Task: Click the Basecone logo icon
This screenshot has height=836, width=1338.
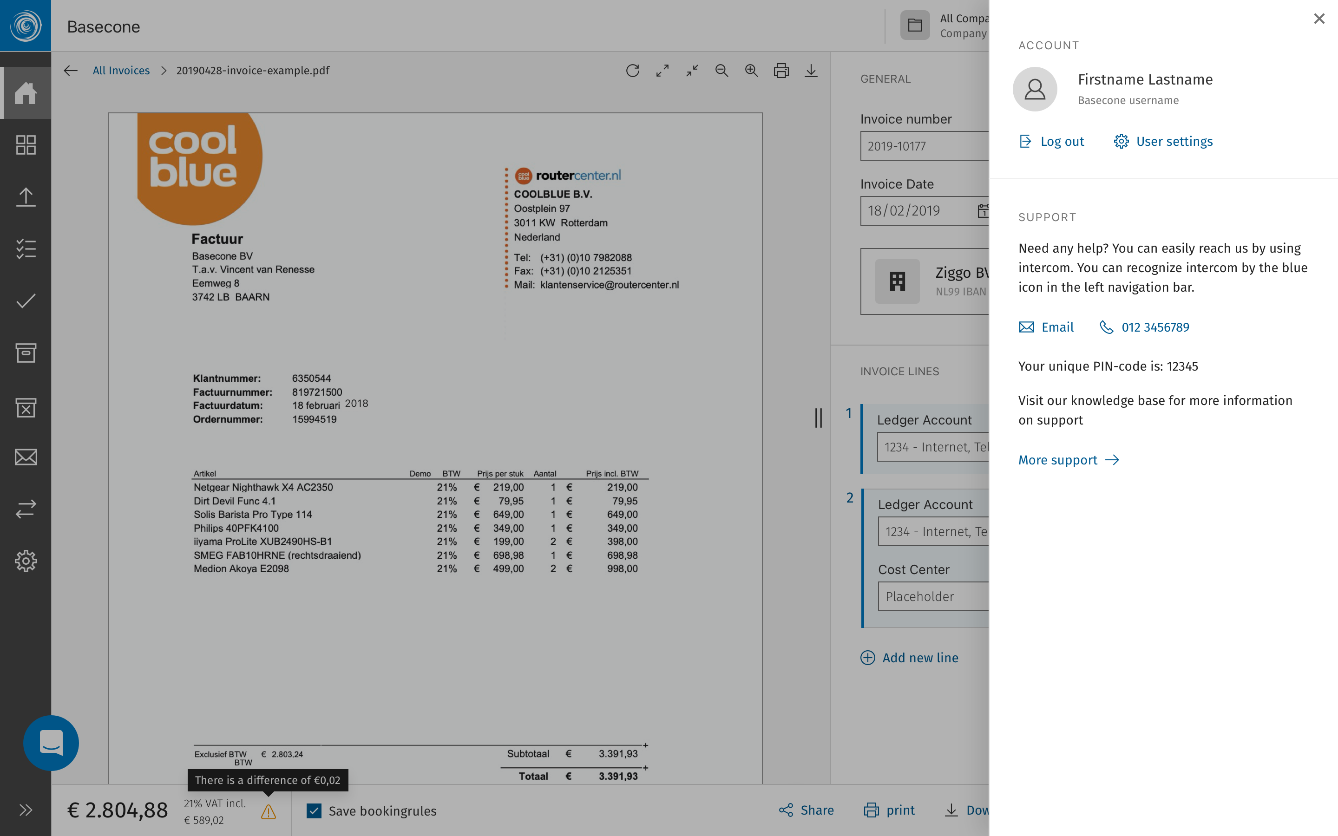Action: click(26, 26)
